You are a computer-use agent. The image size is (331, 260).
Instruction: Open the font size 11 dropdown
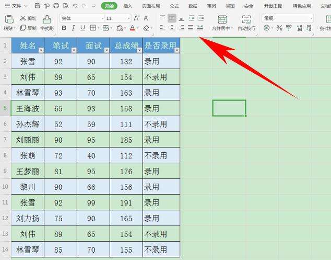click(128, 18)
